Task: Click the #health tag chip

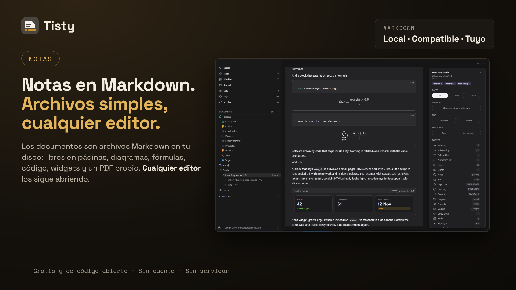Action: click(x=450, y=84)
